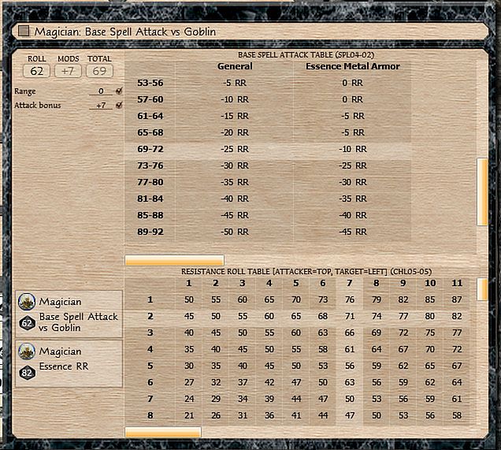Screen dimensions: 501x450
Task: Click the dice icon showing 62
Action: click(x=27, y=322)
